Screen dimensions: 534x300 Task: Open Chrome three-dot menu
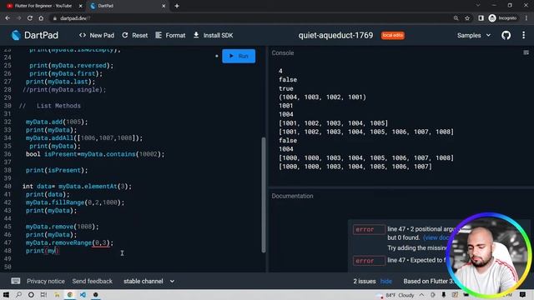[x=526, y=18]
